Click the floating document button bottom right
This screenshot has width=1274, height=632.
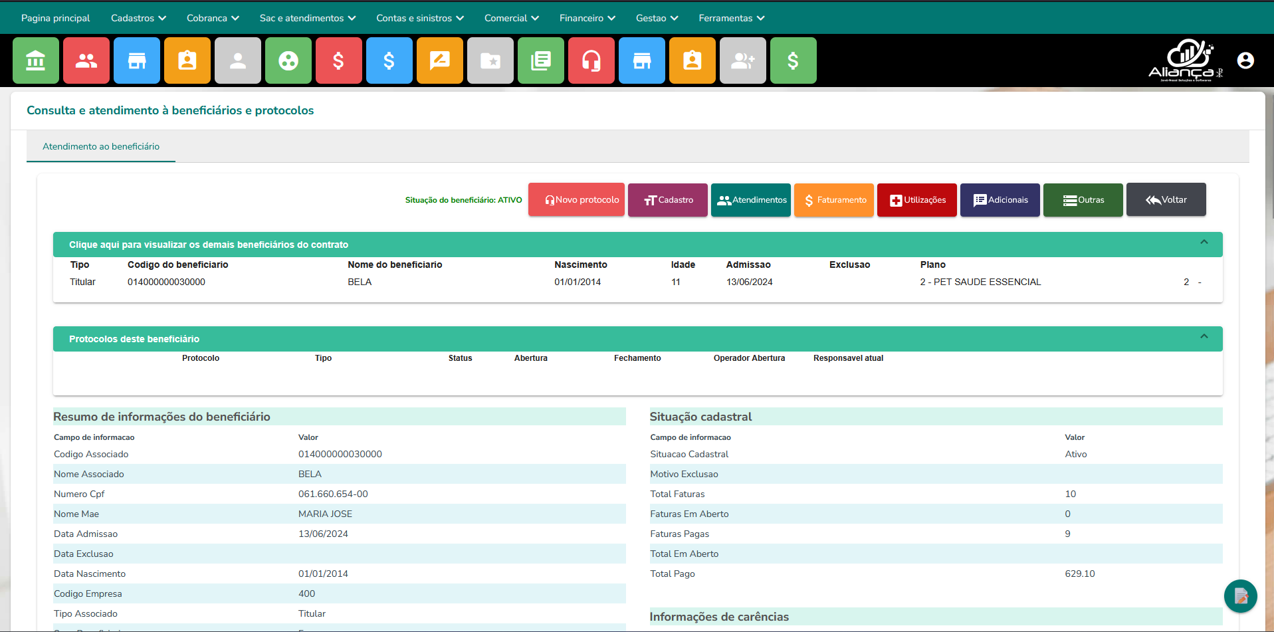(x=1240, y=596)
